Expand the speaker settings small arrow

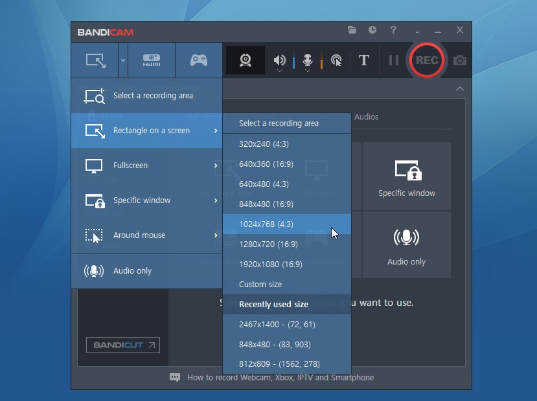[279, 70]
